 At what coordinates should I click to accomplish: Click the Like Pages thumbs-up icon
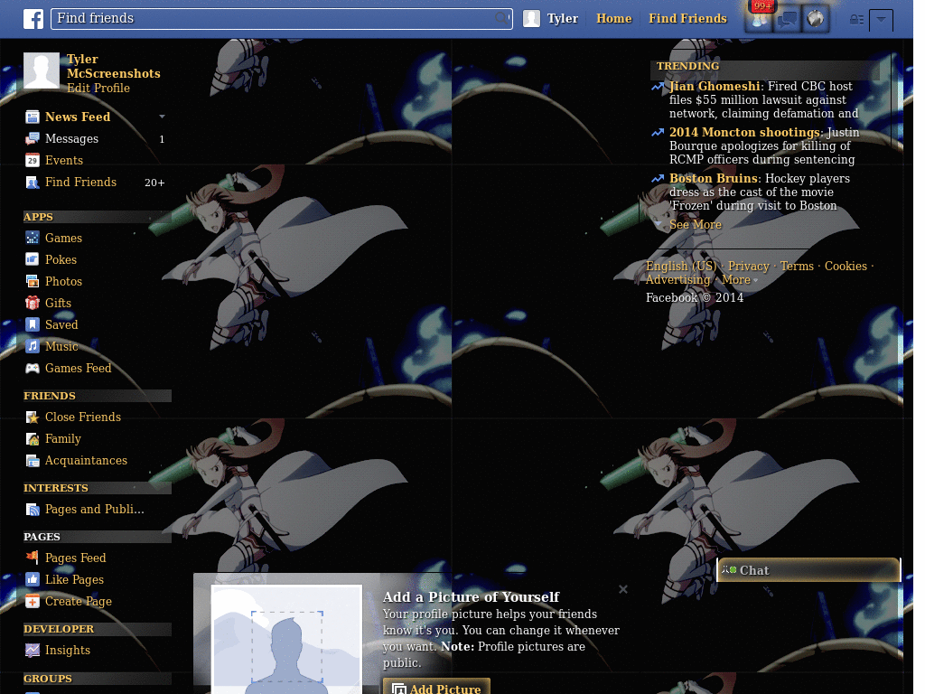coord(33,579)
